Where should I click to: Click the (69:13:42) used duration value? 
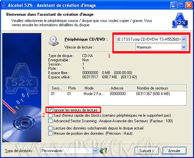(x=129, y=77)
